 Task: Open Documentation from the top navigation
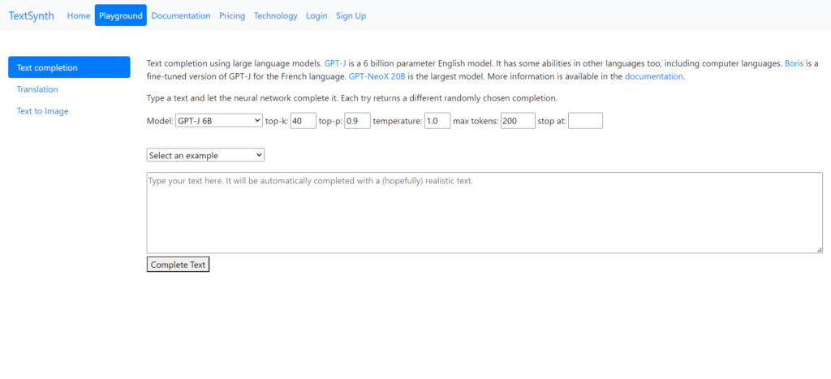coord(180,15)
